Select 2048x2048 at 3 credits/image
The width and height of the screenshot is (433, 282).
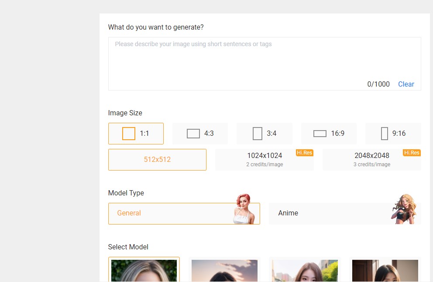(x=372, y=160)
